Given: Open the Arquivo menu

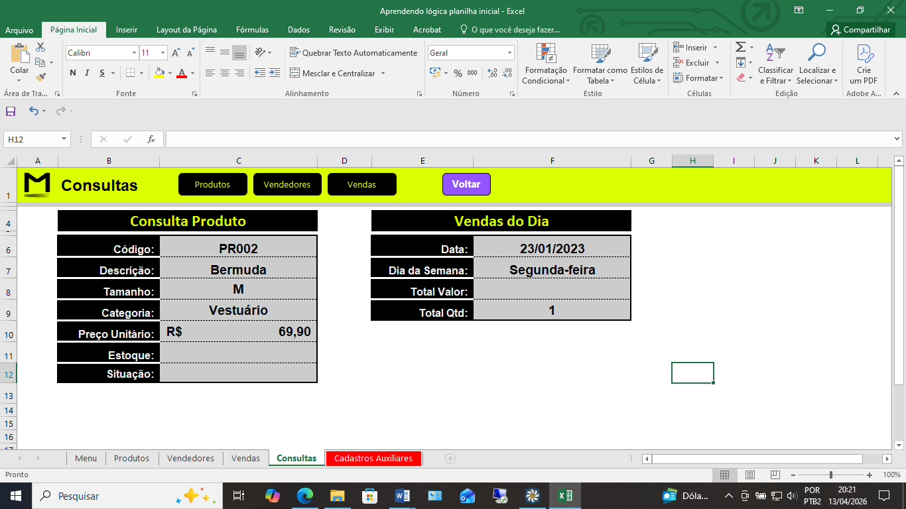Looking at the screenshot, I should click(19, 30).
